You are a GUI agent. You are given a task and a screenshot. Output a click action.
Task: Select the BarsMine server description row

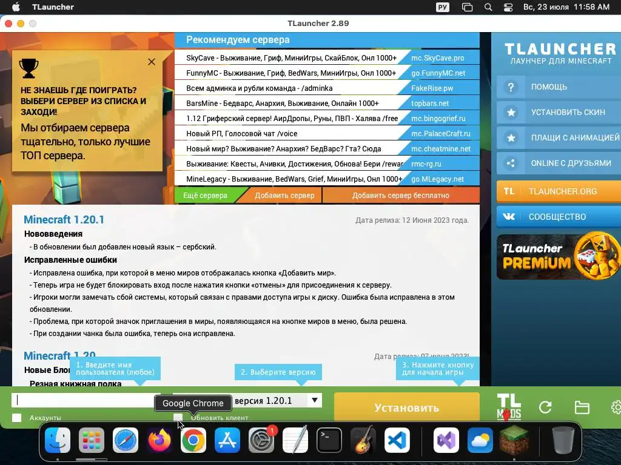point(283,103)
